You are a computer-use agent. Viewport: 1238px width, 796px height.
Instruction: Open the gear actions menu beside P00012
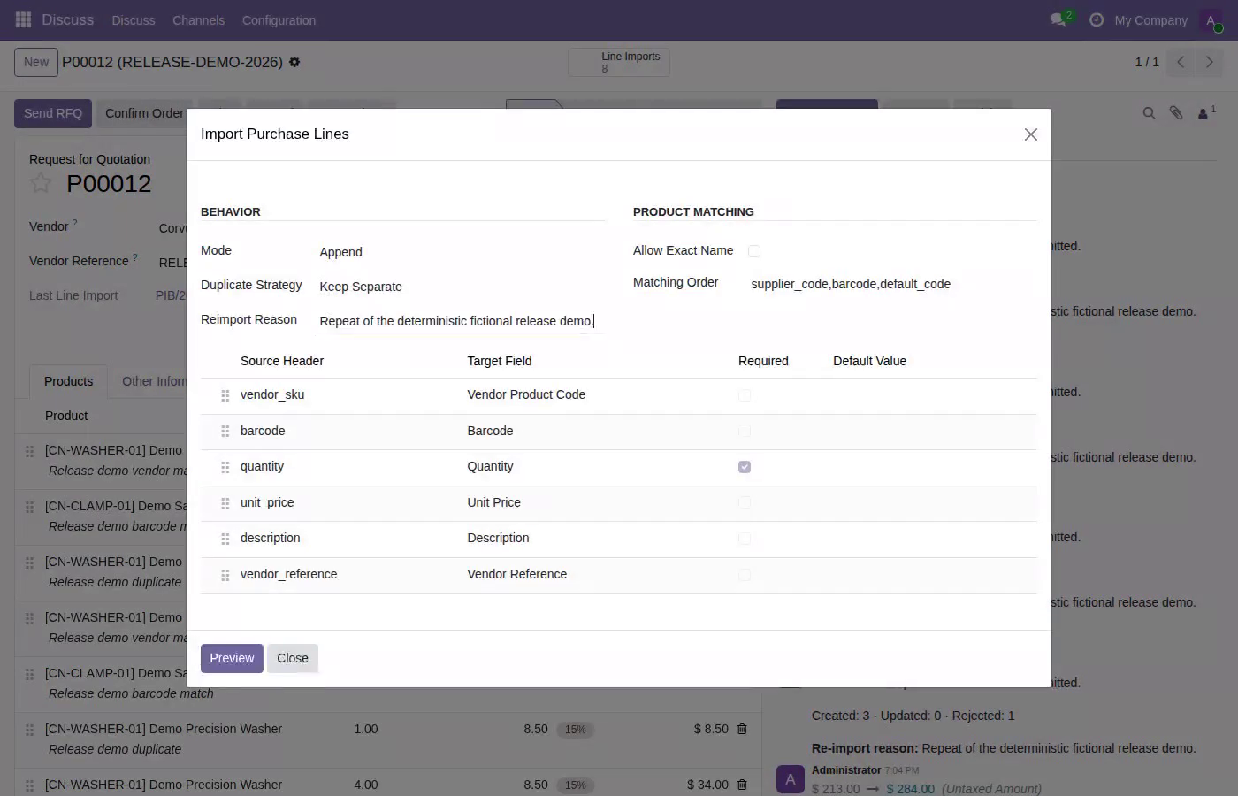tap(294, 62)
